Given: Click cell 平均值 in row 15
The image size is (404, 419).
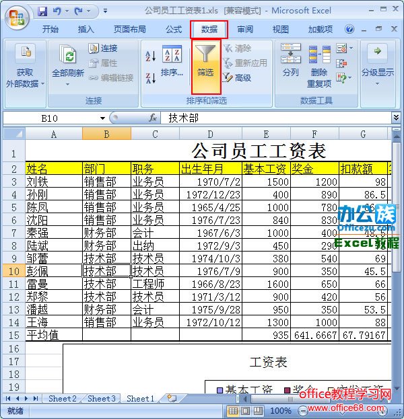Looking at the screenshot, I should click(x=54, y=335).
